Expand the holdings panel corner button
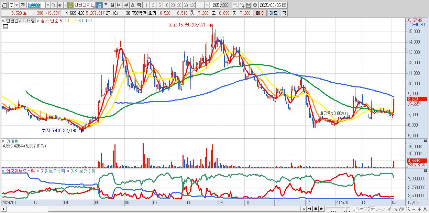Image resolution: width=429 pixels, height=213 pixels. tap(426, 171)
